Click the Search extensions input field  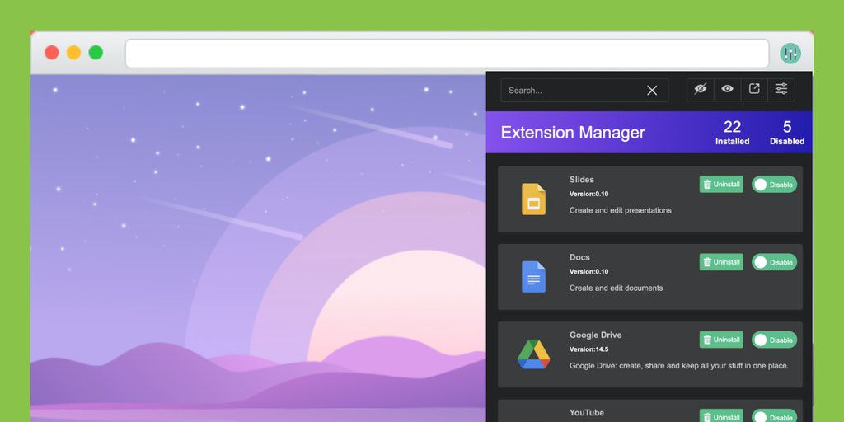[584, 91]
